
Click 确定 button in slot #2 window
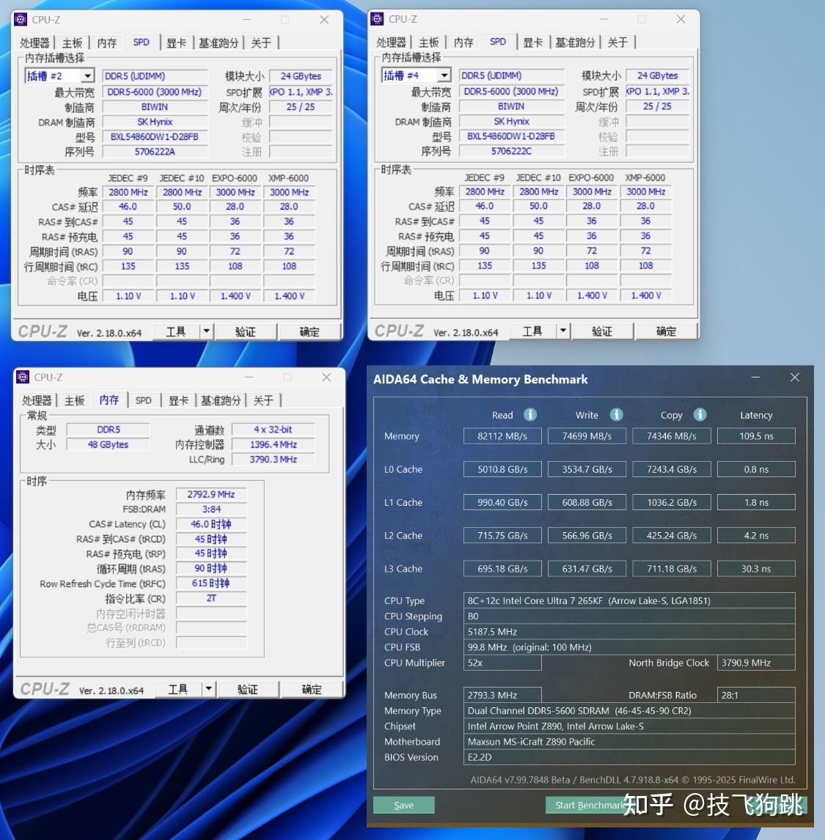309,331
